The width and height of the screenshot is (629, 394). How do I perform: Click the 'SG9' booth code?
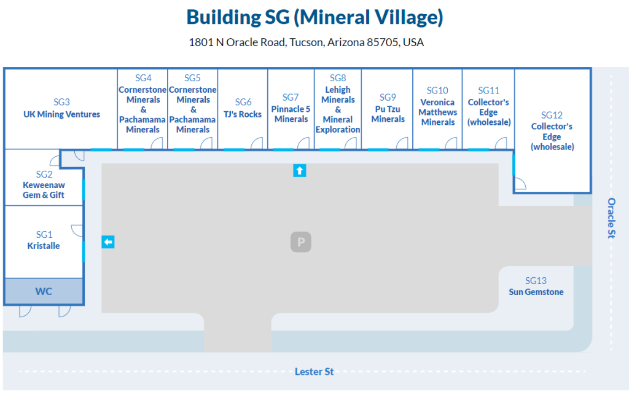pyautogui.click(x=388, y=97)
